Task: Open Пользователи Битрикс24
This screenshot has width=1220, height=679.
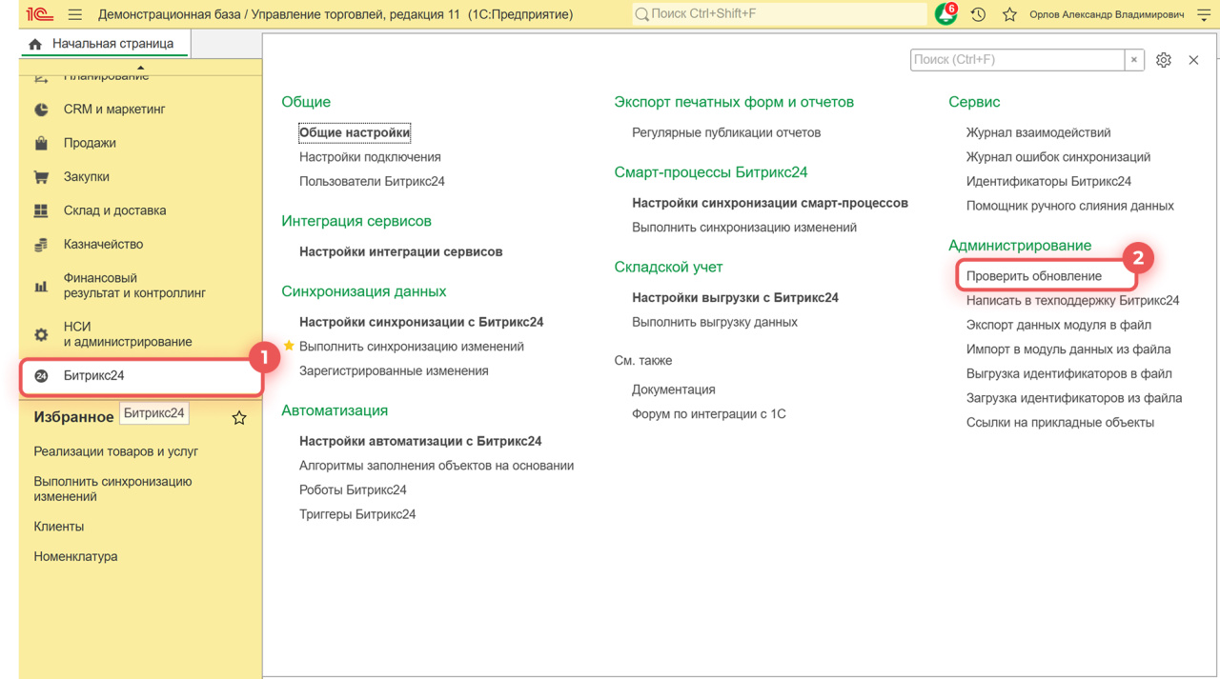Action: 372,182
